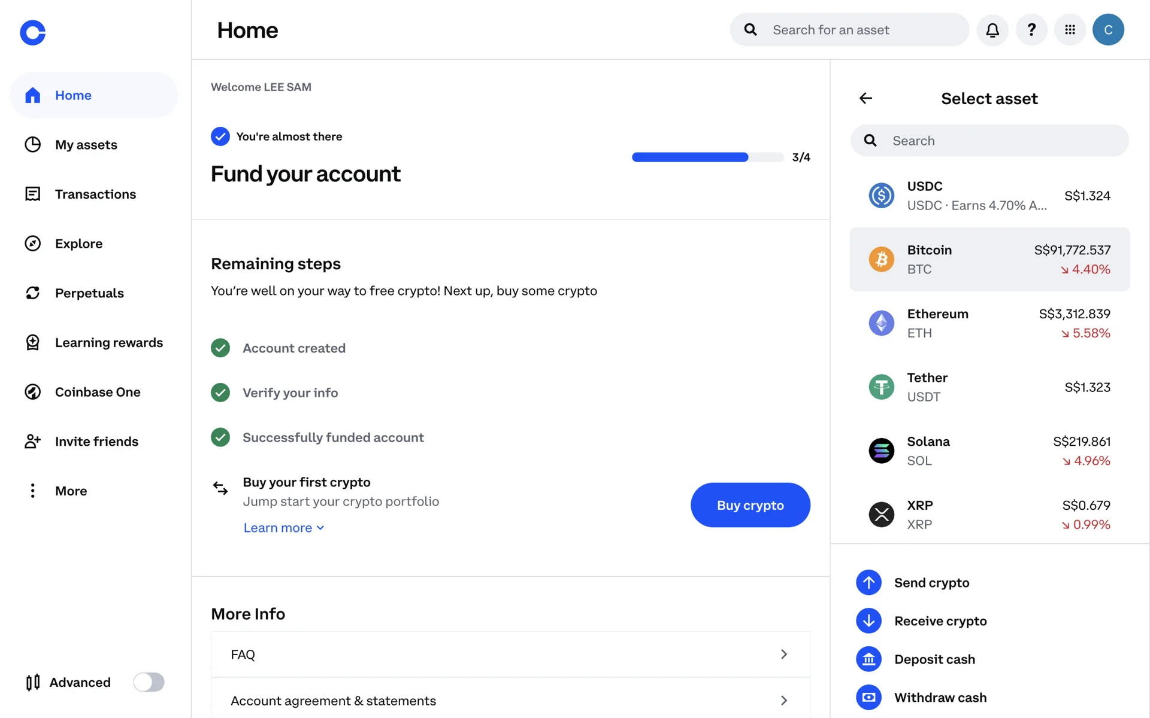Open the apps grid menu icon

(1070, 30)
